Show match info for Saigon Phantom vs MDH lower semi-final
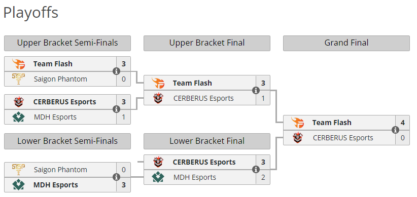 tap(116, 177)
